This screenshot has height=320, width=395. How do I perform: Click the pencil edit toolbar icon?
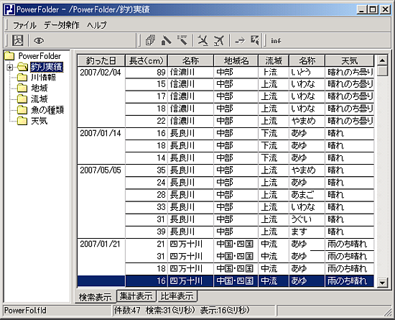pos(167,40)
